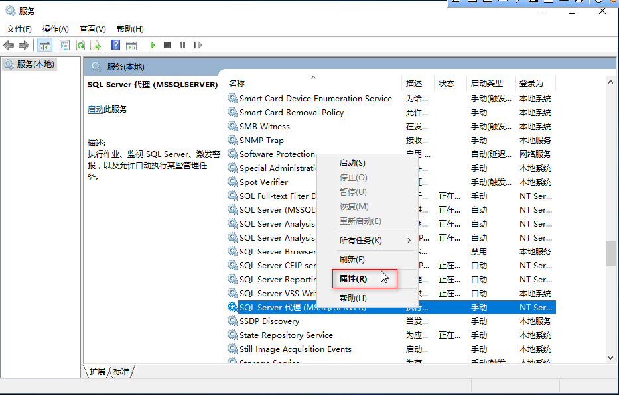Click the Restart service toolbar icon
The height and width of the screenshot is (395, 619).
(198, 45)
